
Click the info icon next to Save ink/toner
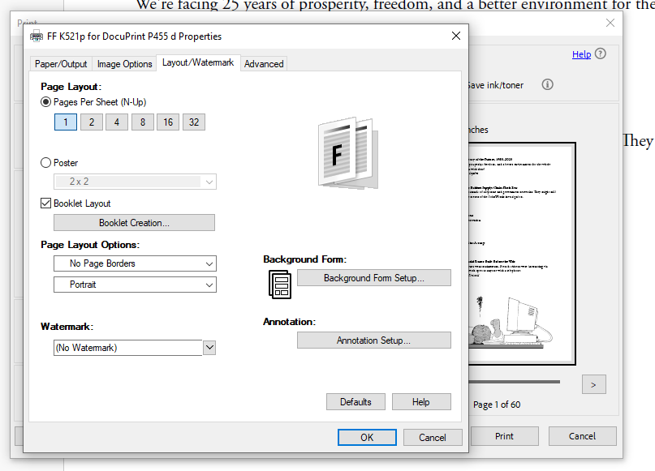(547, 84)
